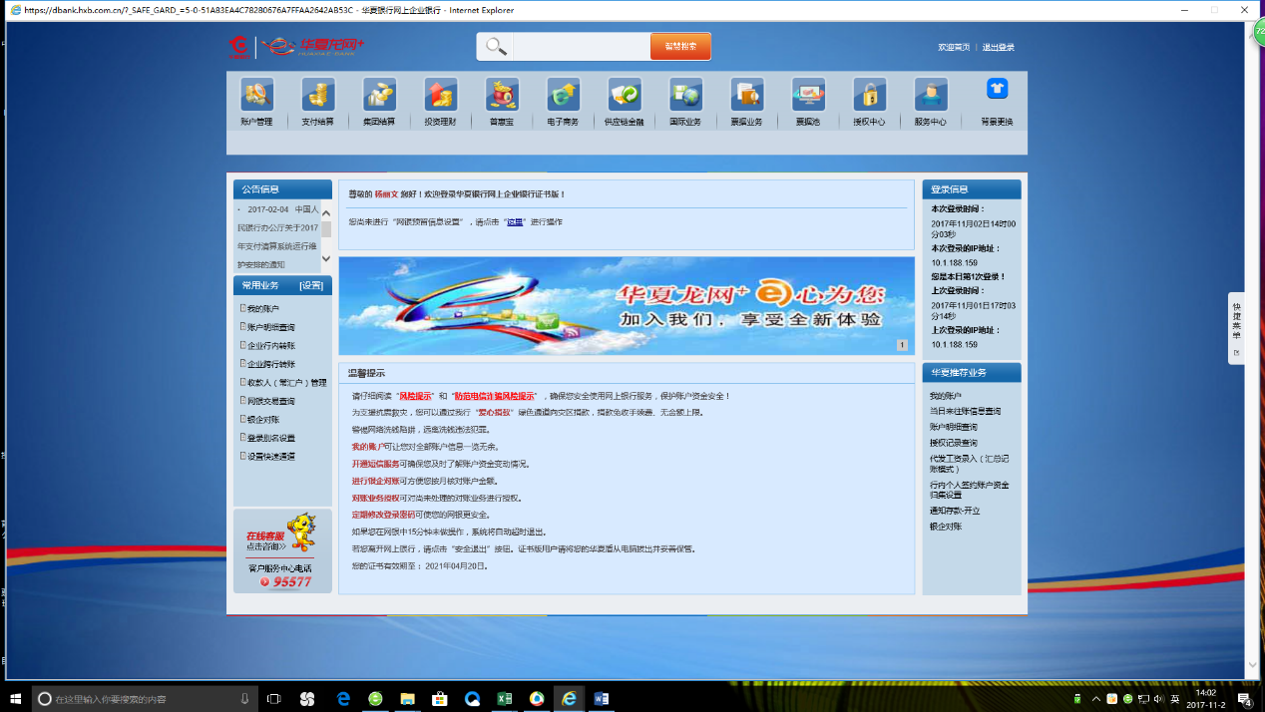Click banner page indicator 1
The height and width of the screenshot is (712, 1265).
902,345
